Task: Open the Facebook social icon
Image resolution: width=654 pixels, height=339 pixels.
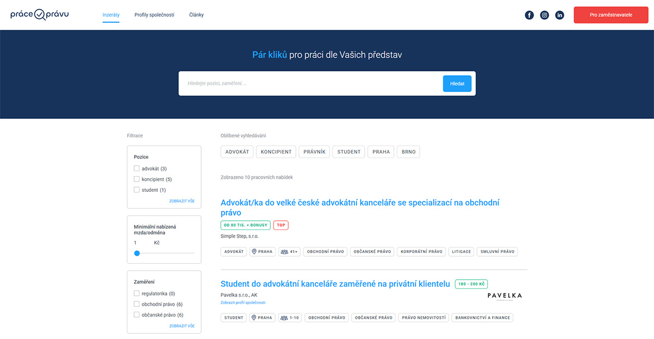Action: coord(529,15)
